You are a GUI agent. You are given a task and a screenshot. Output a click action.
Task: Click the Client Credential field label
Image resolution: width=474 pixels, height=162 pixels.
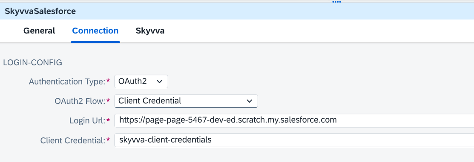[x=72, y=140]
